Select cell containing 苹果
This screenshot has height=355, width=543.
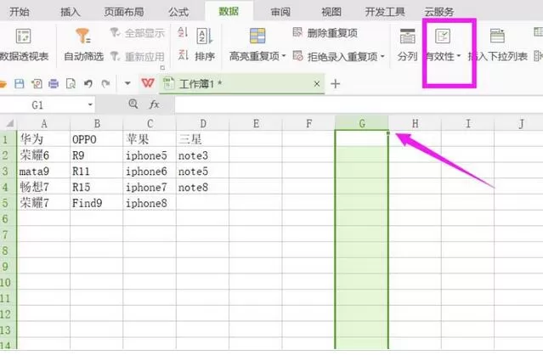(x=150, y=139)
